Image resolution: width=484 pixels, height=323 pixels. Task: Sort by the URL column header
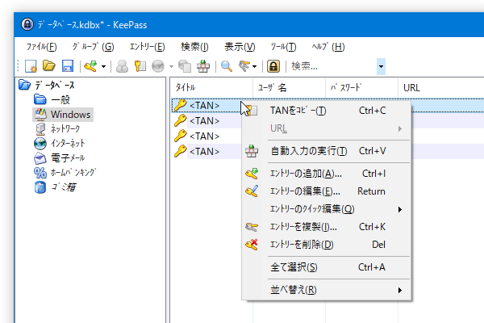pos(440,88)
